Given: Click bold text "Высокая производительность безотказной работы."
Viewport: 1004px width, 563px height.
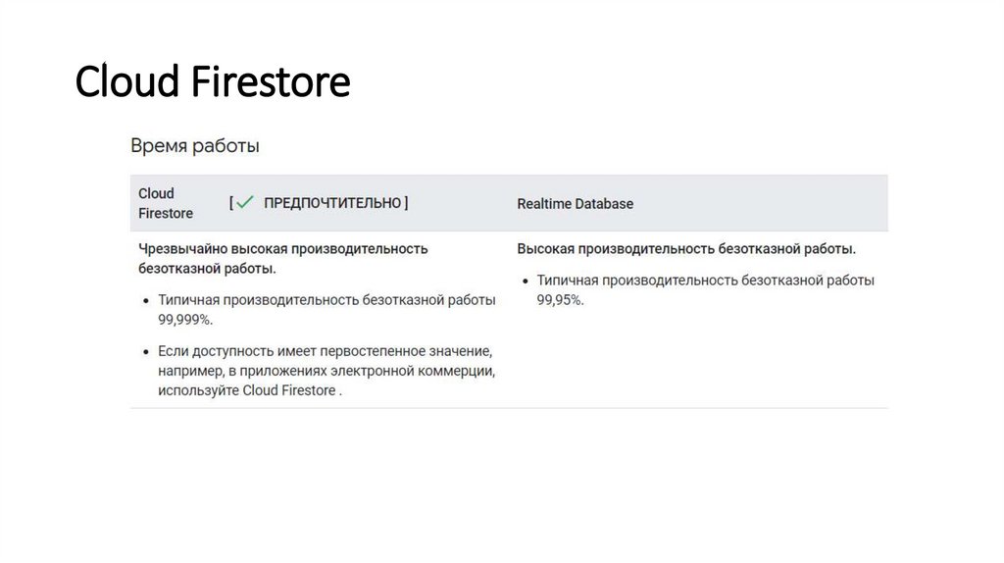Looking at the screenshot, I should (686, 249).
